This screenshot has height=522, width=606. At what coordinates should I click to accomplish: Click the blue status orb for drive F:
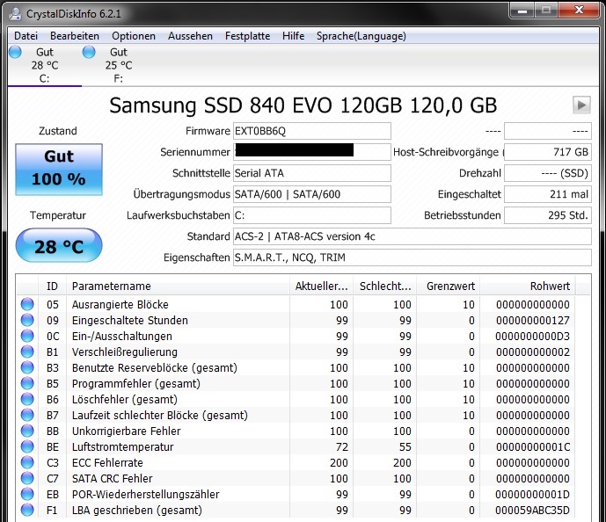pos(89,52)
